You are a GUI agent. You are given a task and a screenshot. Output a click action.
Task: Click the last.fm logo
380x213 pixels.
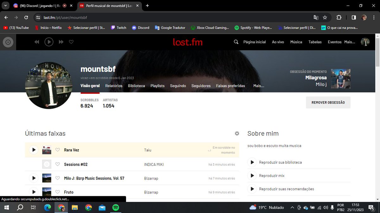pyautogui.click(x=187, y=42)
